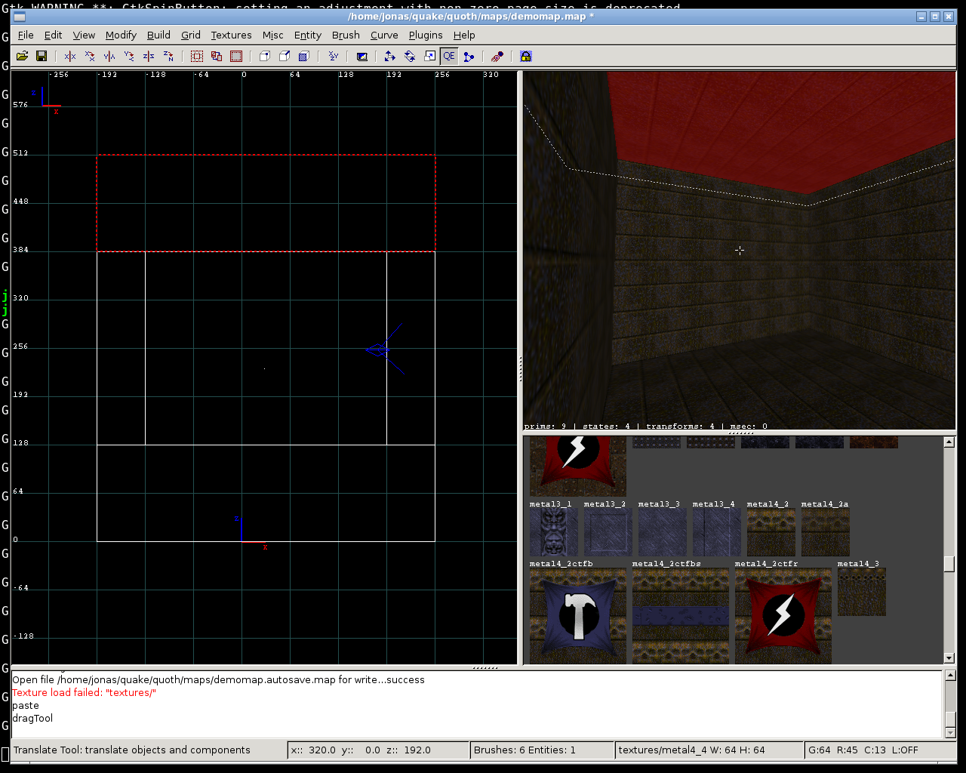The width and height of the screenshot is (966, 773).
Task: Open the Plugins menu
Action: [x=426, y=35]
